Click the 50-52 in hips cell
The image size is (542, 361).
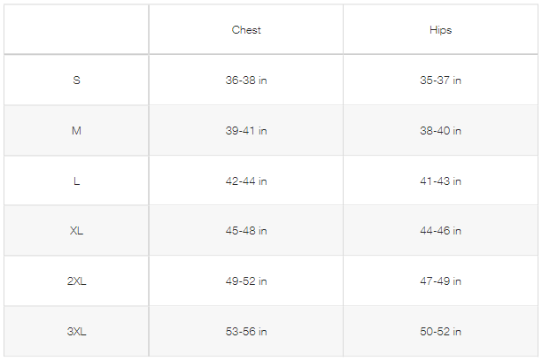(x=440, y=332)
